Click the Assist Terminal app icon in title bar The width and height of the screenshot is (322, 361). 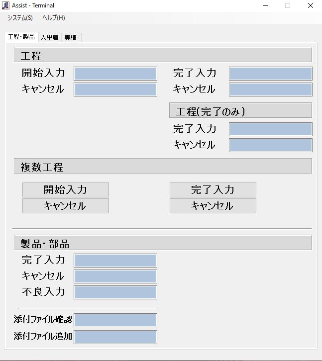(x=5, y=5)
